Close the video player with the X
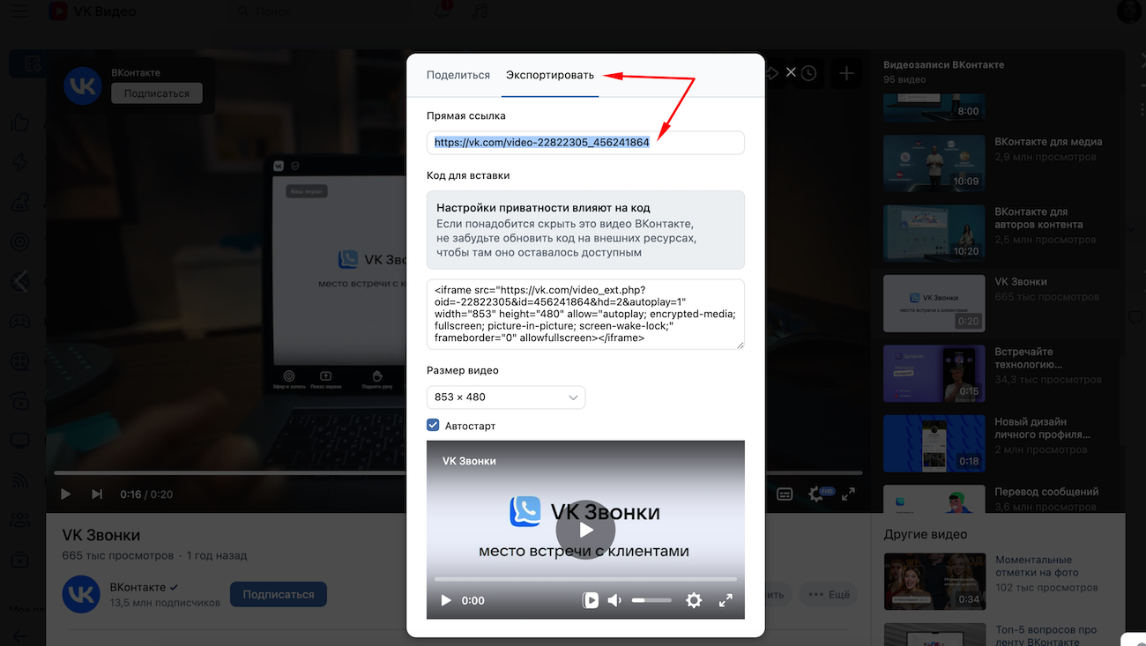 coord(791,72)
